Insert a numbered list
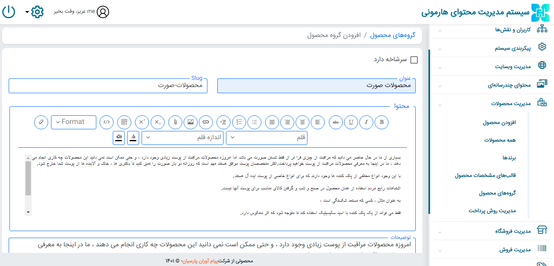The image size is (554, 266). tap(239, 122)
